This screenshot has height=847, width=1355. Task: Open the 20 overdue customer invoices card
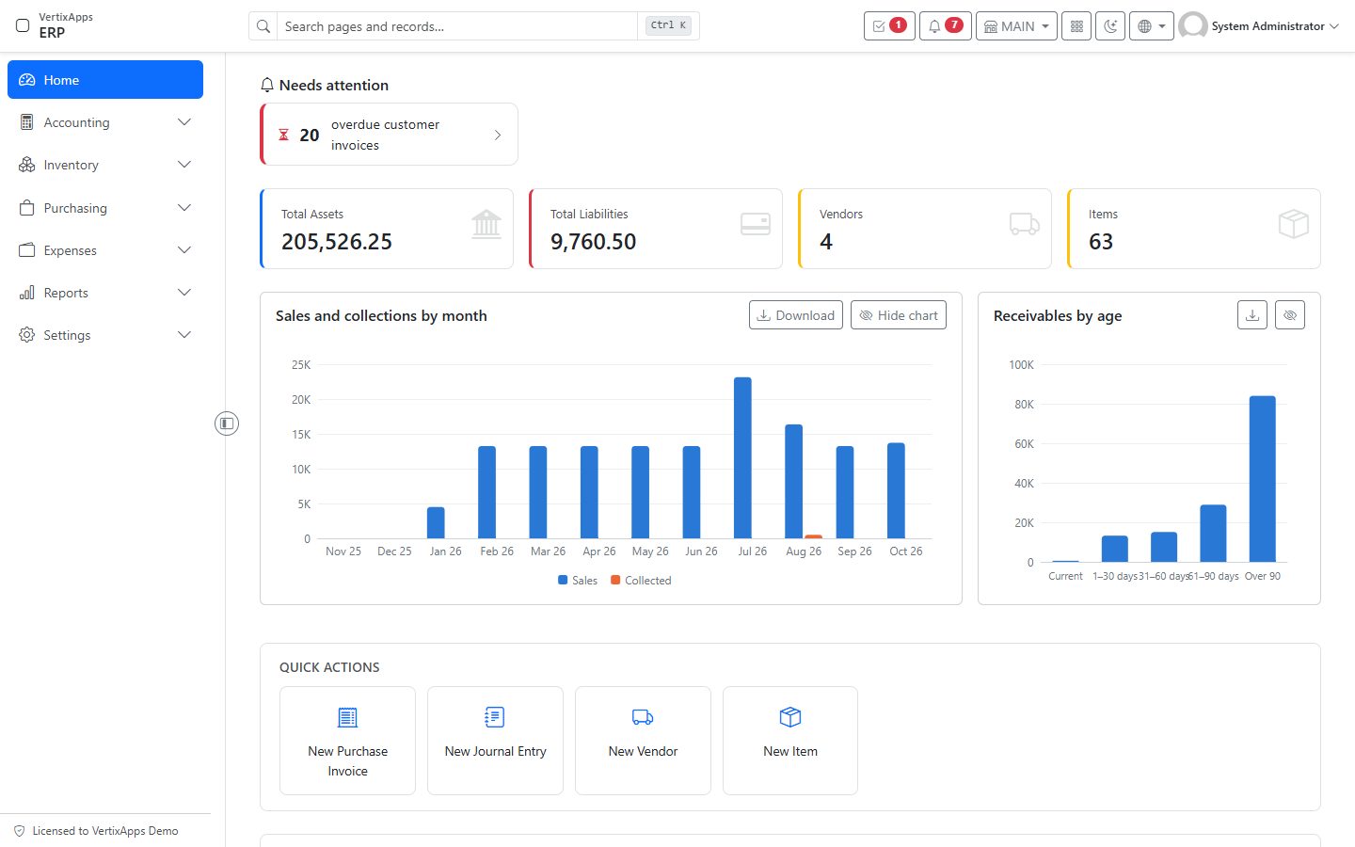click(389, 135)
